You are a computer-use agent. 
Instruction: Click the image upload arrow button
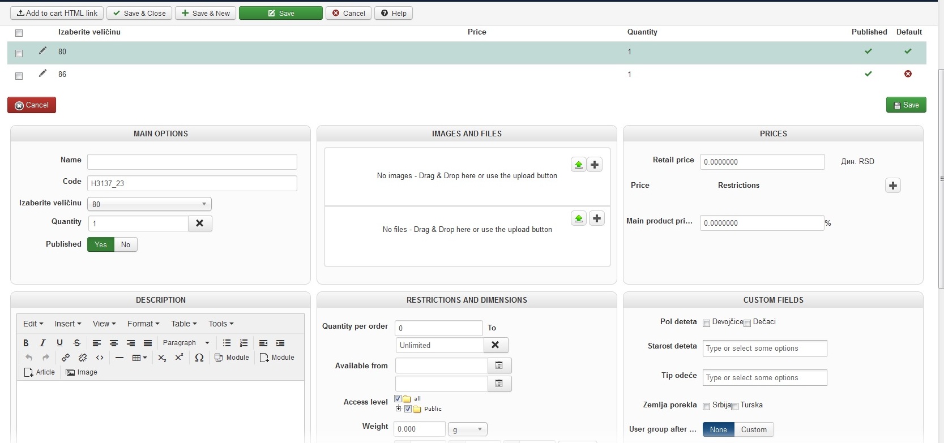pyautogui.click(x=579, y=165)
